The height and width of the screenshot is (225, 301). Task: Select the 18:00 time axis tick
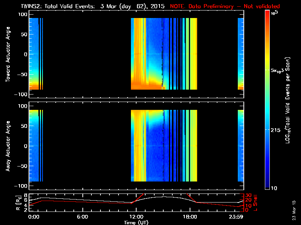[190, 217]
